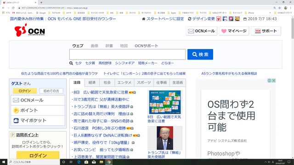Switch news to 仕事術 tab
The width and height of the screenshot is (294, 165).
click(161, 82)
